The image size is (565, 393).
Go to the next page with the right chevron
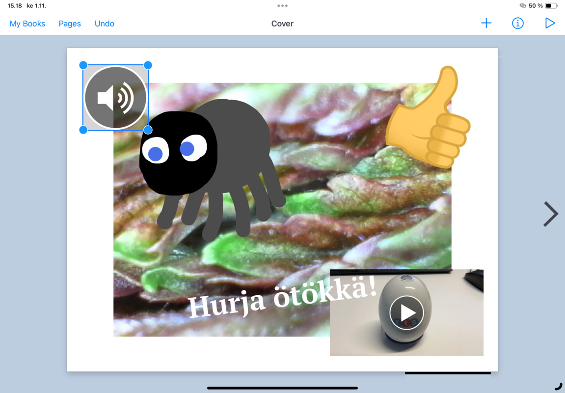coord(550,214)
